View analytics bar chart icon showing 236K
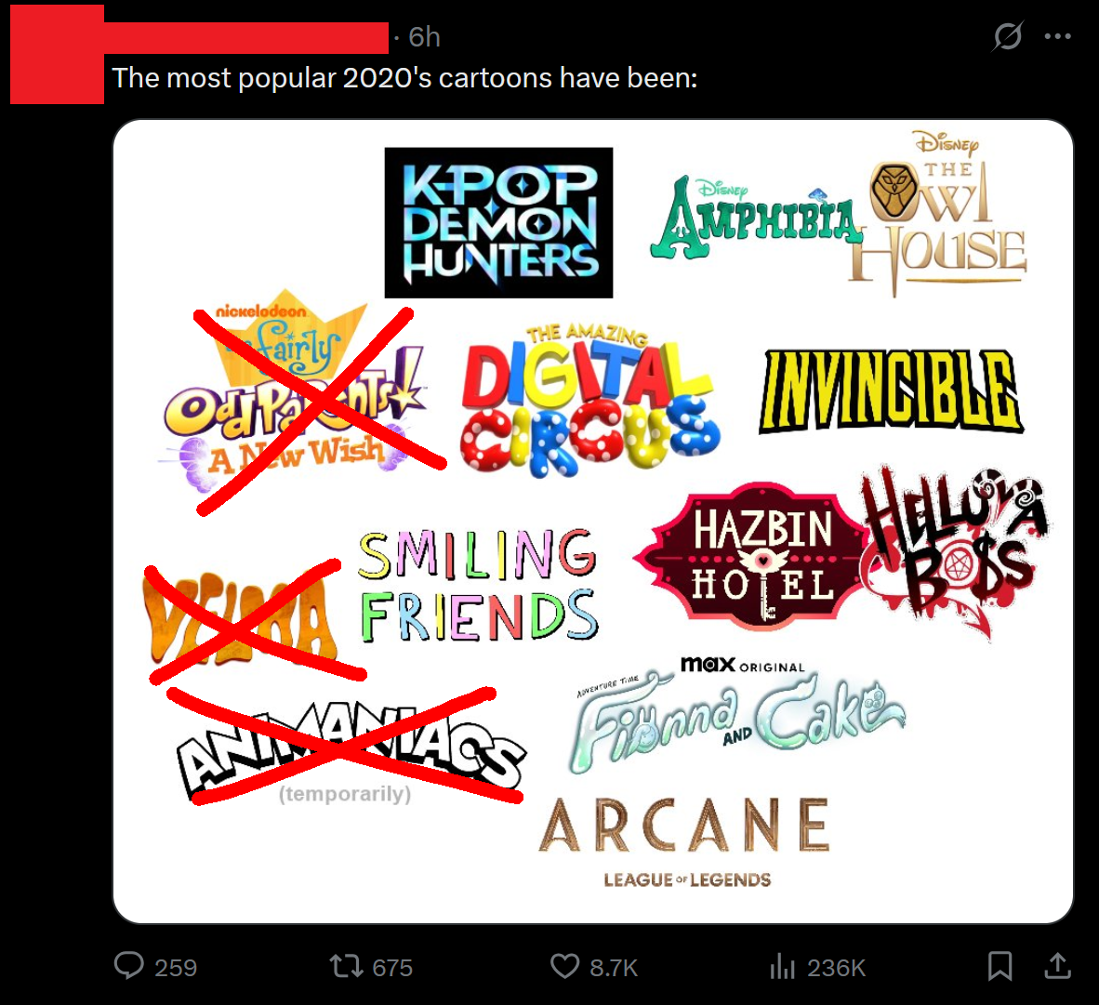Viewport: 1099px width, 1005px height. coord(782,967)
